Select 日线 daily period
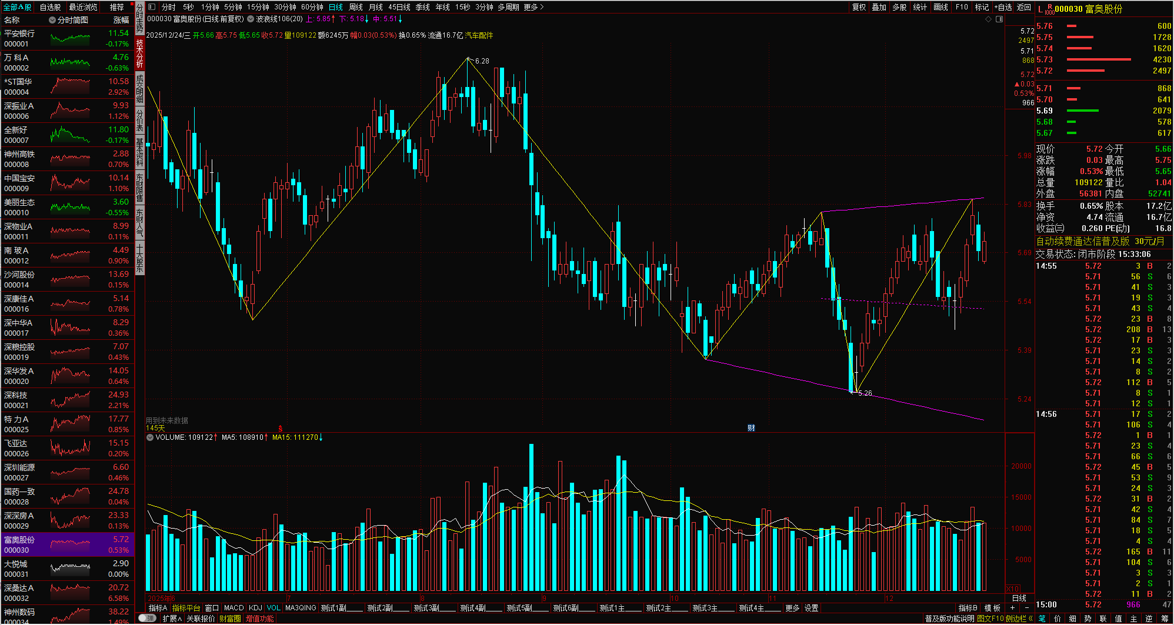Viewport: 1174px width, 625px height. click(x=335, y=7)
